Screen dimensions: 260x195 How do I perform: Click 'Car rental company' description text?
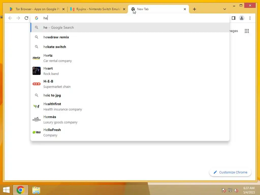[58, 61]
